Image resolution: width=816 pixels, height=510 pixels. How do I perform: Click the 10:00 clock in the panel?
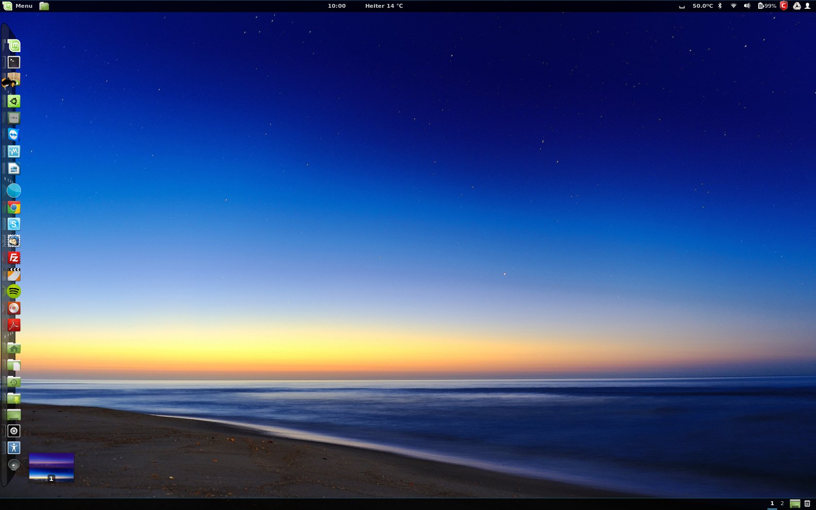tap(337, 6)
